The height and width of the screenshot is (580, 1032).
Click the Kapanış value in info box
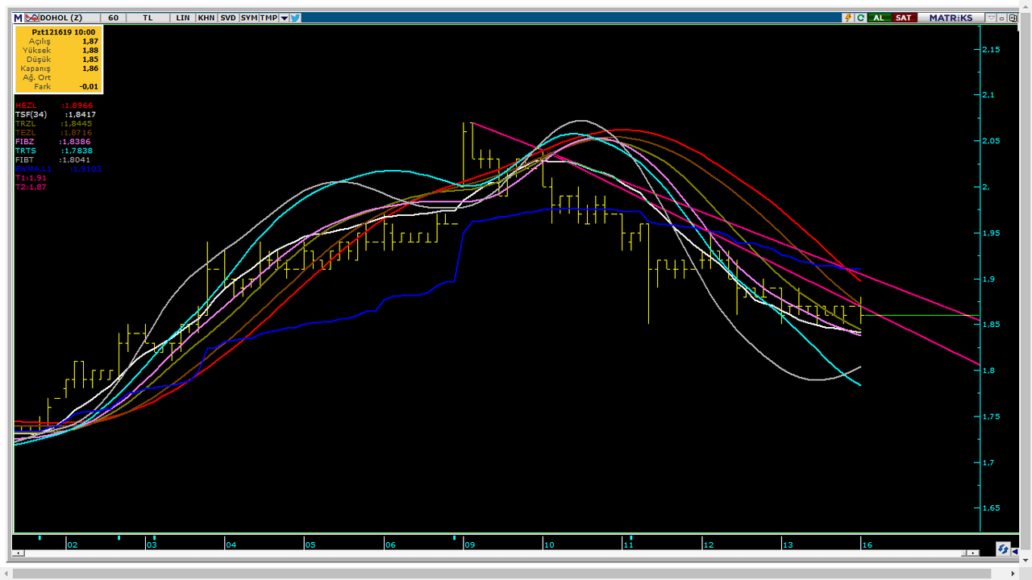coord(90,68)
